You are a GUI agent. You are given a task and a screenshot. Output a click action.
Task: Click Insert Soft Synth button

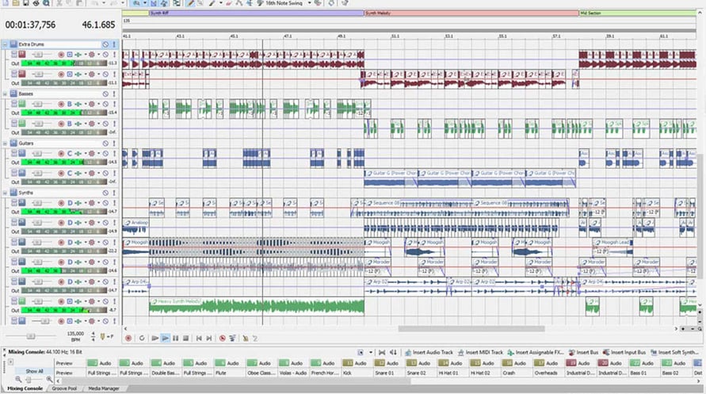(x=674, y=352)
